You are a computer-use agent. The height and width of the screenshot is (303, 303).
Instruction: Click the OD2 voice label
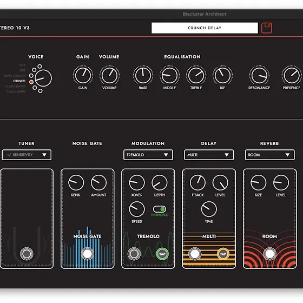tap(22, 65)
